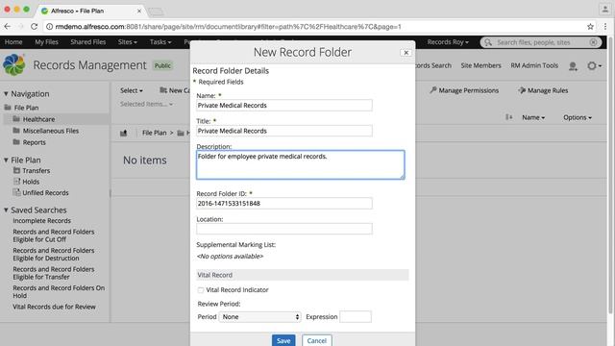Select Miscellaneous Files in navigation tree
The height and width of the screenshot is (346, 615).
(x=51, y=131)
